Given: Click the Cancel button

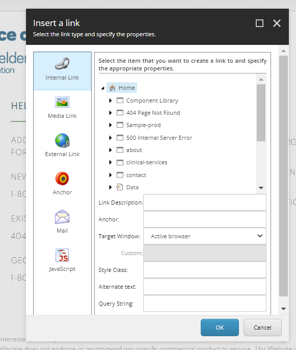Looking at the screenshot, I should 262,328.
